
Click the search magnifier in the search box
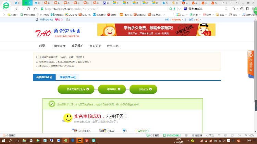point(226,9)
